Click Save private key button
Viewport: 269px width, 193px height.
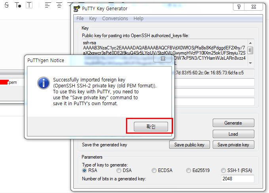233,145
